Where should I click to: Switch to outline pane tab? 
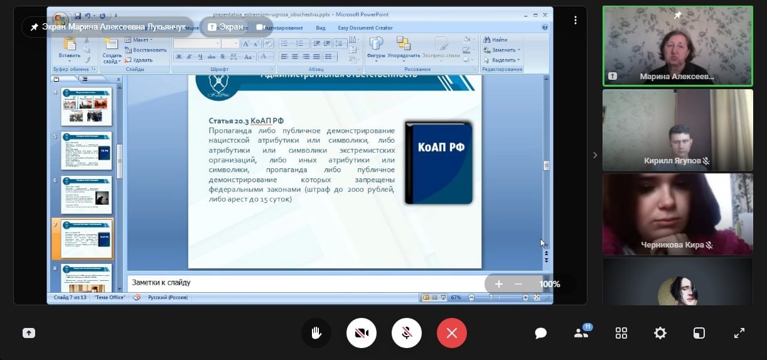[84, 79]
